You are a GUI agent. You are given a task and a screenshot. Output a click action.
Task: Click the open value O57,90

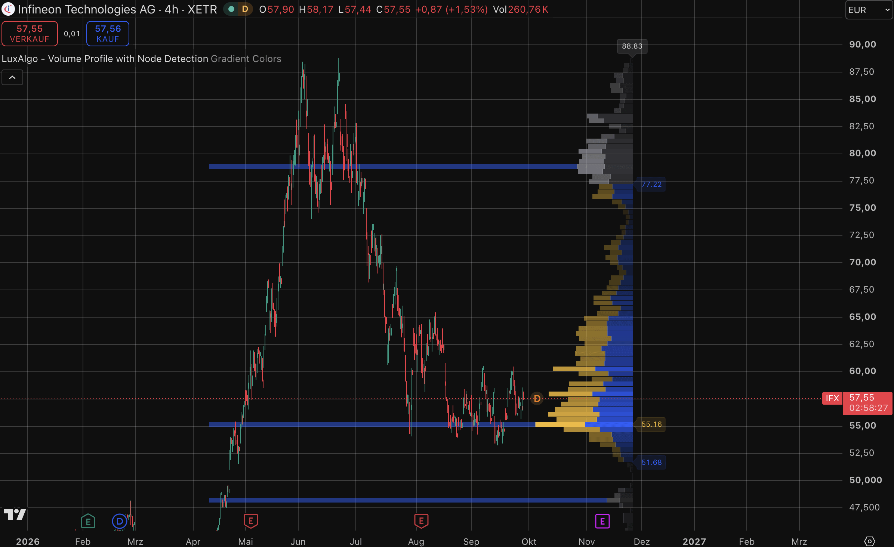(277, 9)
